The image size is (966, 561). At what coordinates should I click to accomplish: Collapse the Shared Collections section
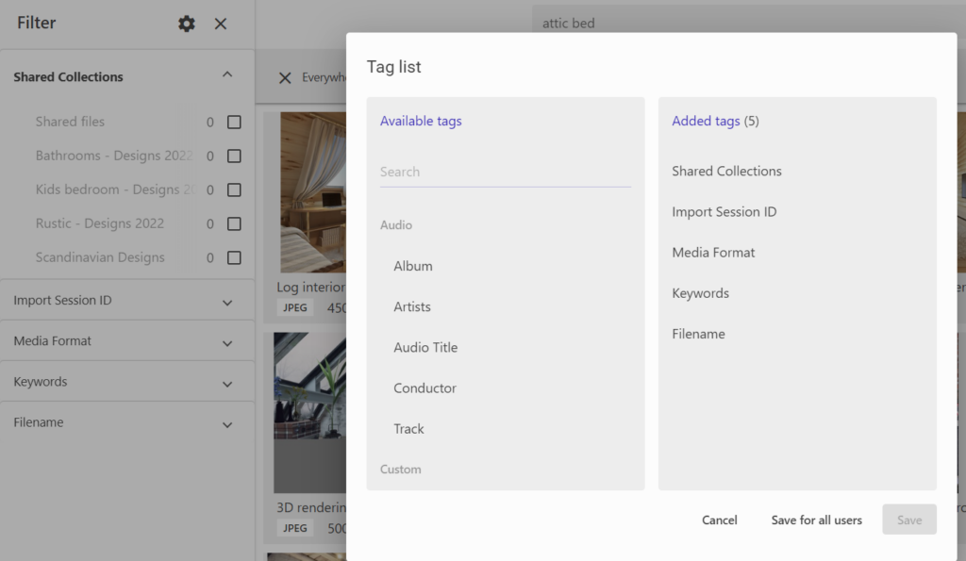coord(226,75)
